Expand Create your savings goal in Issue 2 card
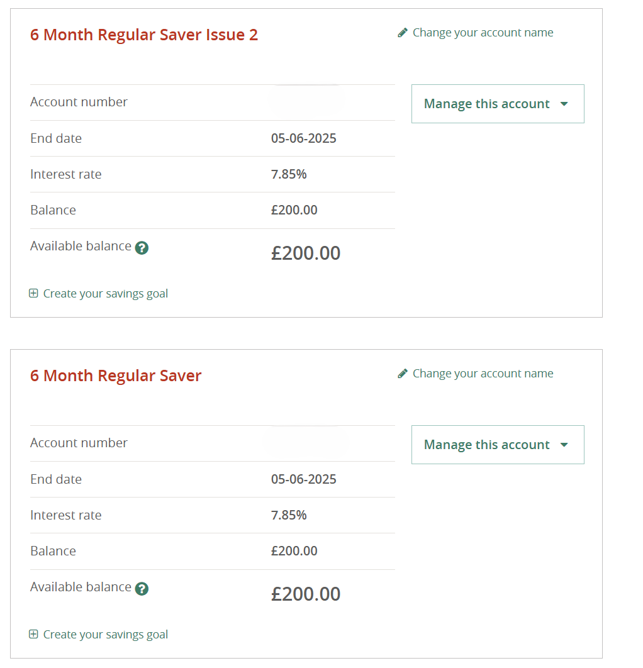Screen dimensions: 643x668 [x=105, y=294]
